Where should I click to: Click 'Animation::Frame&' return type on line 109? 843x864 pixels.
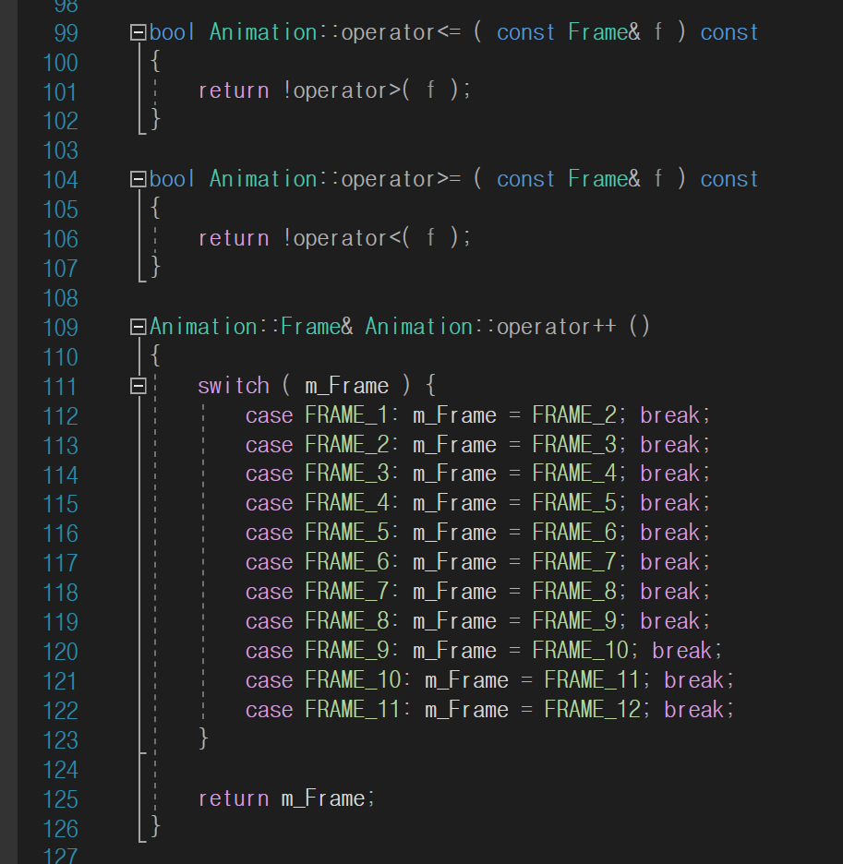251,328
